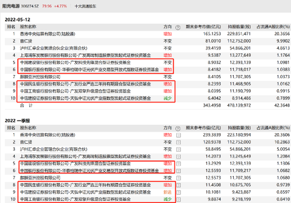Open 麒麟亚洲控股有限公司 in the 2022-05-12 table
The width and height of the screenshot is (291, 203).
pos(40,77)
